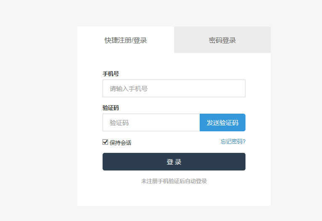Viewport: 322px width, 221px height.
Task: Switch to the 密码登录 tab
Action: click(x=222, y=40)
